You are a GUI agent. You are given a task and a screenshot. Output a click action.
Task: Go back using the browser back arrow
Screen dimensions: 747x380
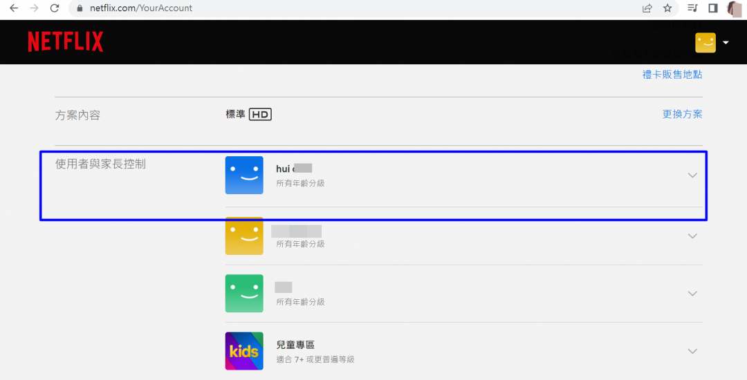14,8
